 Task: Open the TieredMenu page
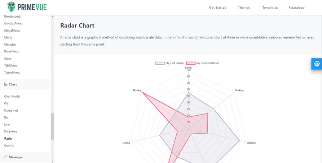[12, 73]
